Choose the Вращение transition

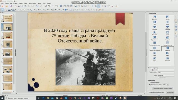(155, 33)
